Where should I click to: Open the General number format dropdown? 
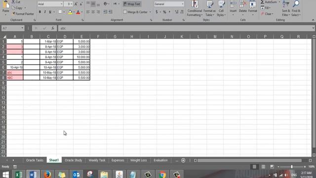(183, 4)
